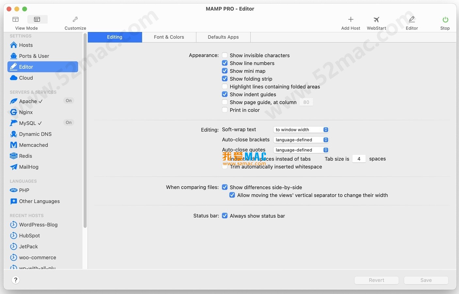459x294 pixels.
Task: Toggle Allow moving the views' vertical separator
Action: (x=232, y=195)
